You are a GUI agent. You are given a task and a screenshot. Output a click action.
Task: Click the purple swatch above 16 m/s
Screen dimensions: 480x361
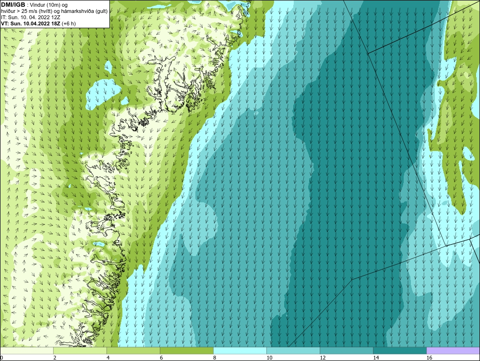(453, 350)
